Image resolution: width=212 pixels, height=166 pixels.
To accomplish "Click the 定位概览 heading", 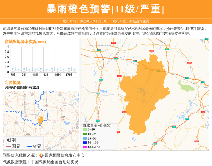I will click(13, 82).
